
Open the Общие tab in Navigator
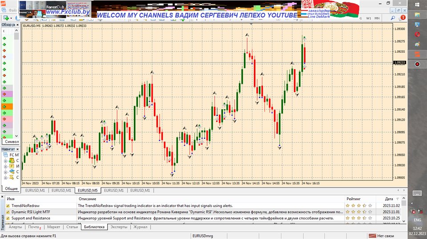(11, 188)
